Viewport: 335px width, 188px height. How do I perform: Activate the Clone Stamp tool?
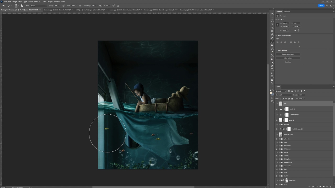click(272, 45)
